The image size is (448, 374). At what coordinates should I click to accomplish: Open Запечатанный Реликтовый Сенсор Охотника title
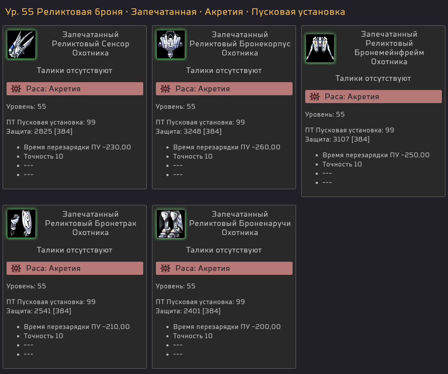(x=90, y=44)
